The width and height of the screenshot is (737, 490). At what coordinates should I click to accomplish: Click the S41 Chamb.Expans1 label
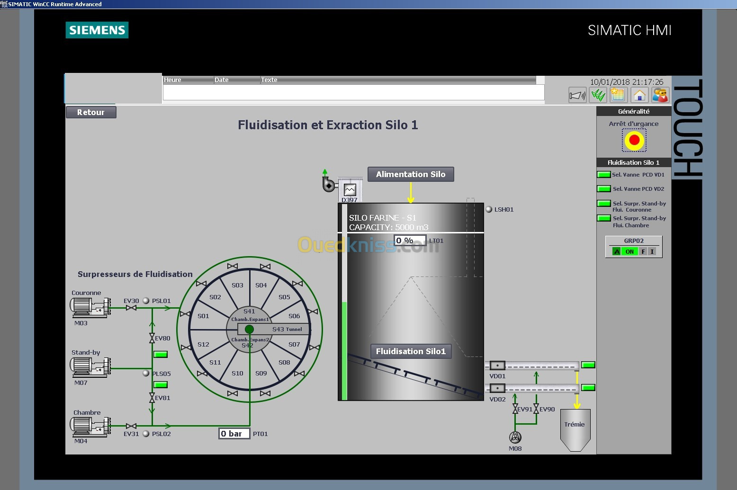coord(250,315)
